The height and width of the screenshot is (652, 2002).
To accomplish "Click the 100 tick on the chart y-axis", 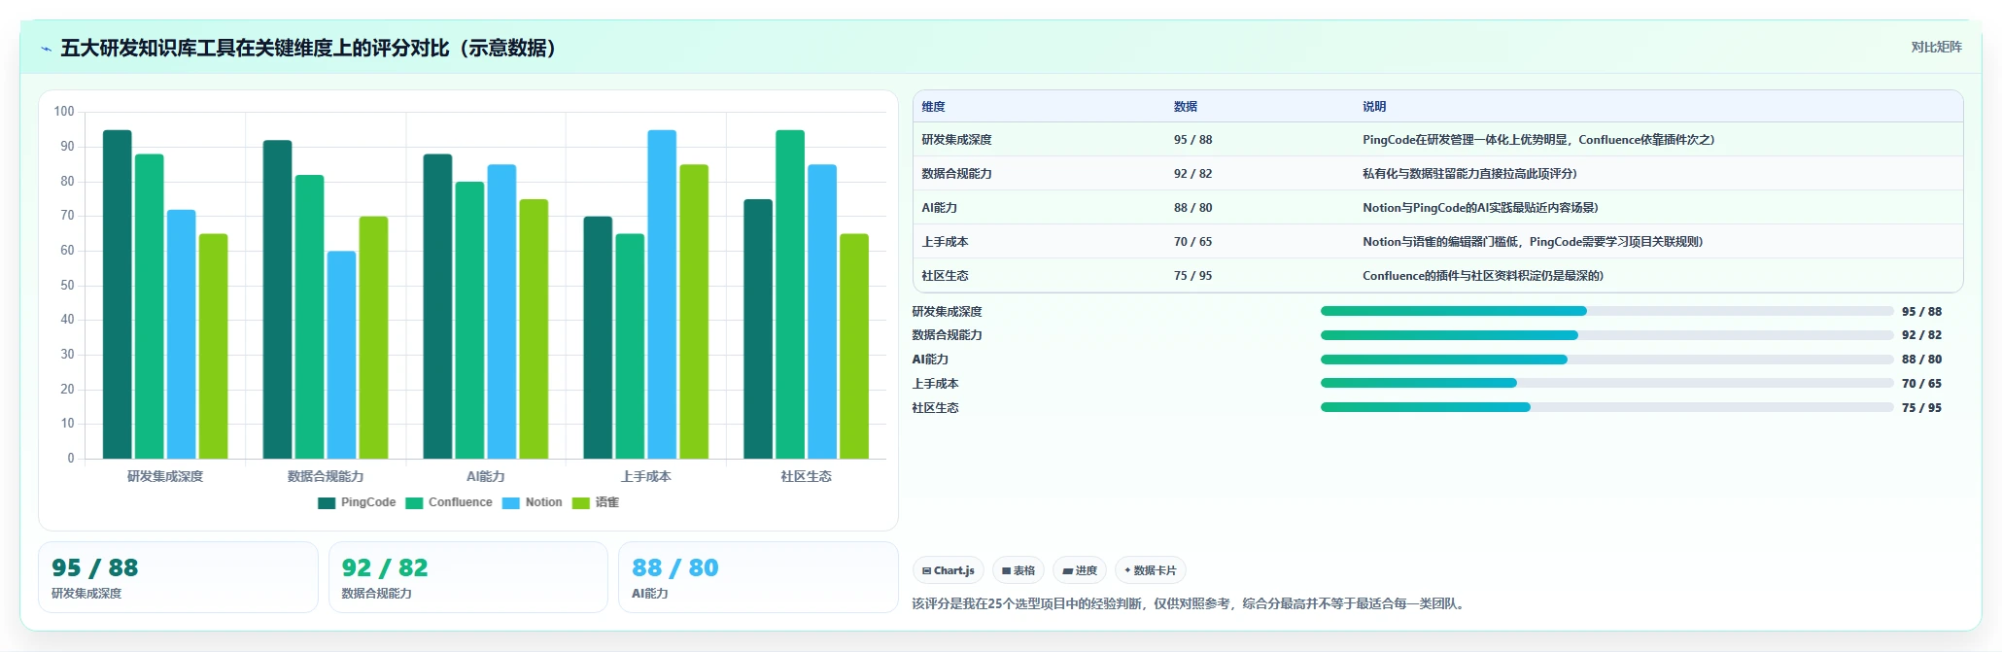I will (x=64, y=112).
